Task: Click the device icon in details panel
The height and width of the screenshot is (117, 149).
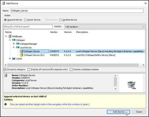Action: point(6,75)
